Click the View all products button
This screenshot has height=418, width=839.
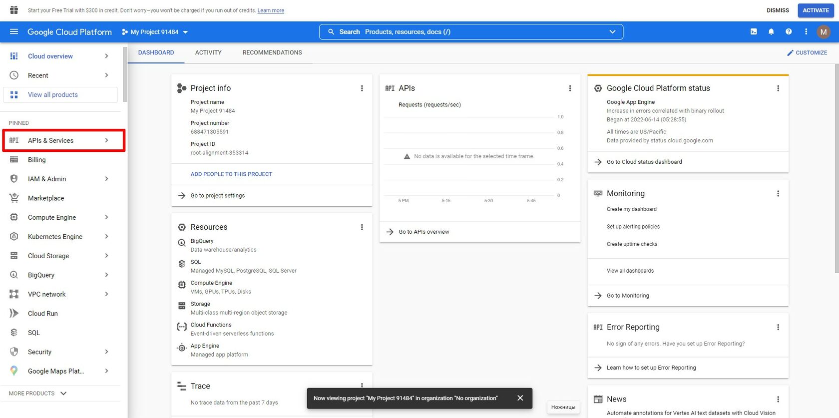pyautogui.click(x=60, y=95)
